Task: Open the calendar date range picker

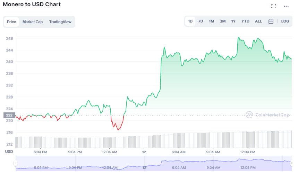Action: (271, 21)
